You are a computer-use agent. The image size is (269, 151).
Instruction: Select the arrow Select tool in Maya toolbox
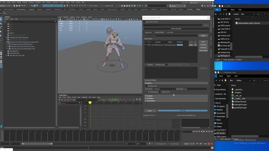point(1,19)
